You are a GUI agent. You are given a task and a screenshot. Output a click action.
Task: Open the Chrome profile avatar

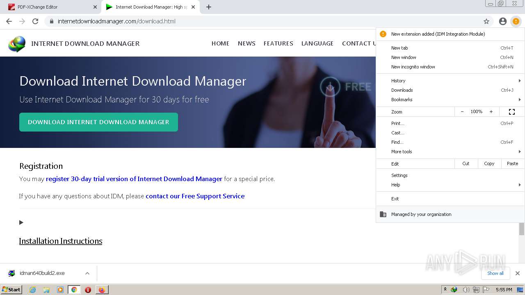click(x=502, y=21)
